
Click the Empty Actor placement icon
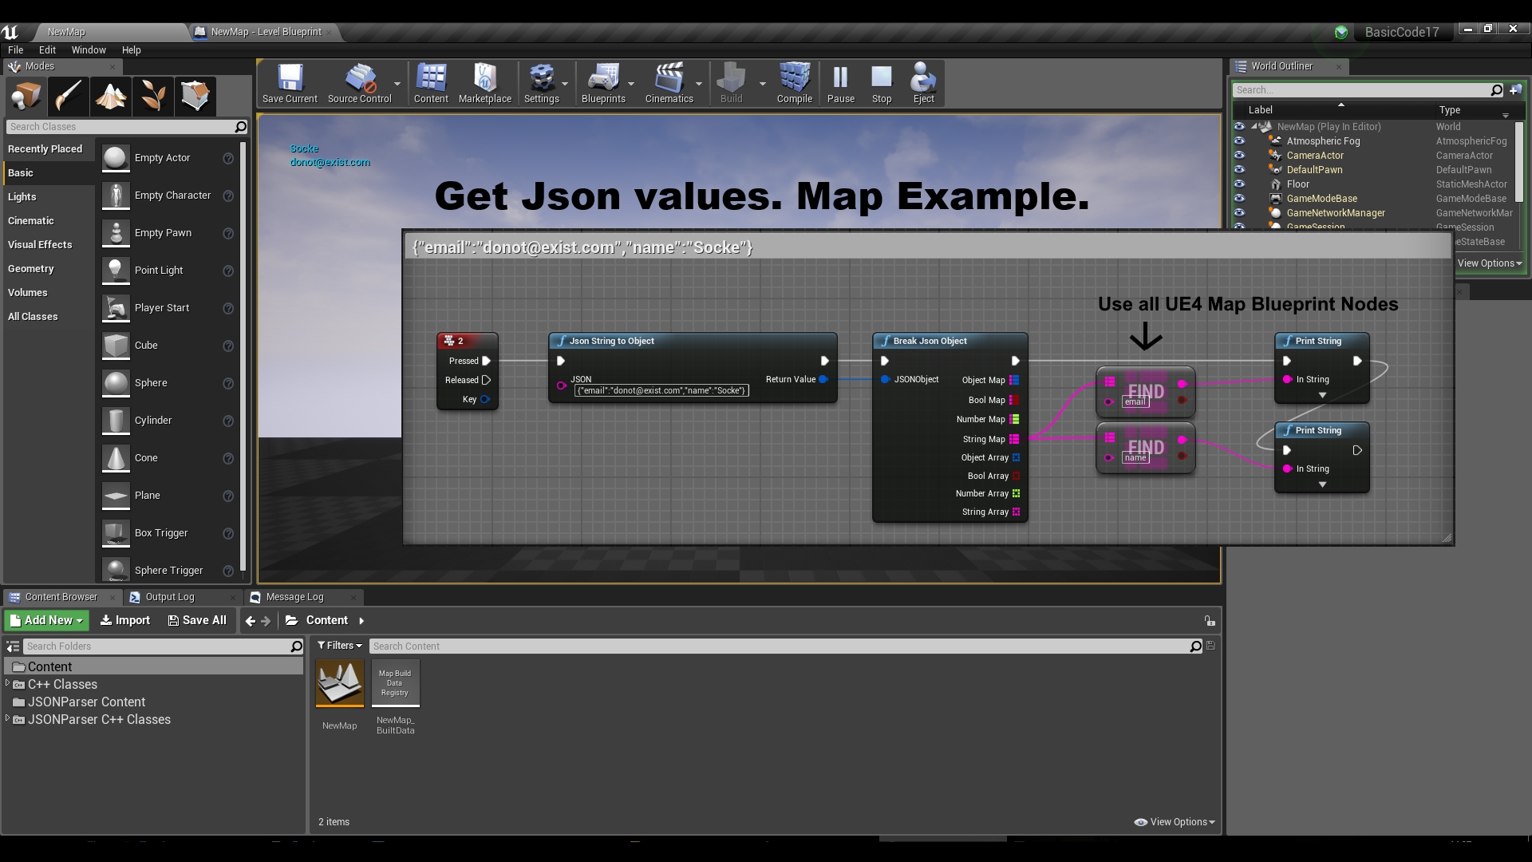click(x=116, y=158)
